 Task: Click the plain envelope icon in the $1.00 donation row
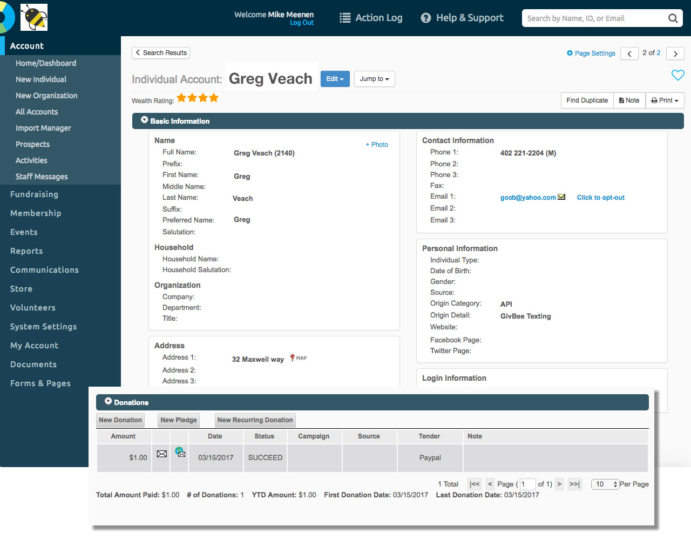click(161, 454)
